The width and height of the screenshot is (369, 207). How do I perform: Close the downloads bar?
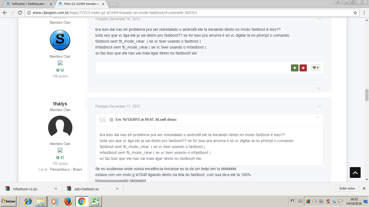pyautogui.click(x=364, y=188)
